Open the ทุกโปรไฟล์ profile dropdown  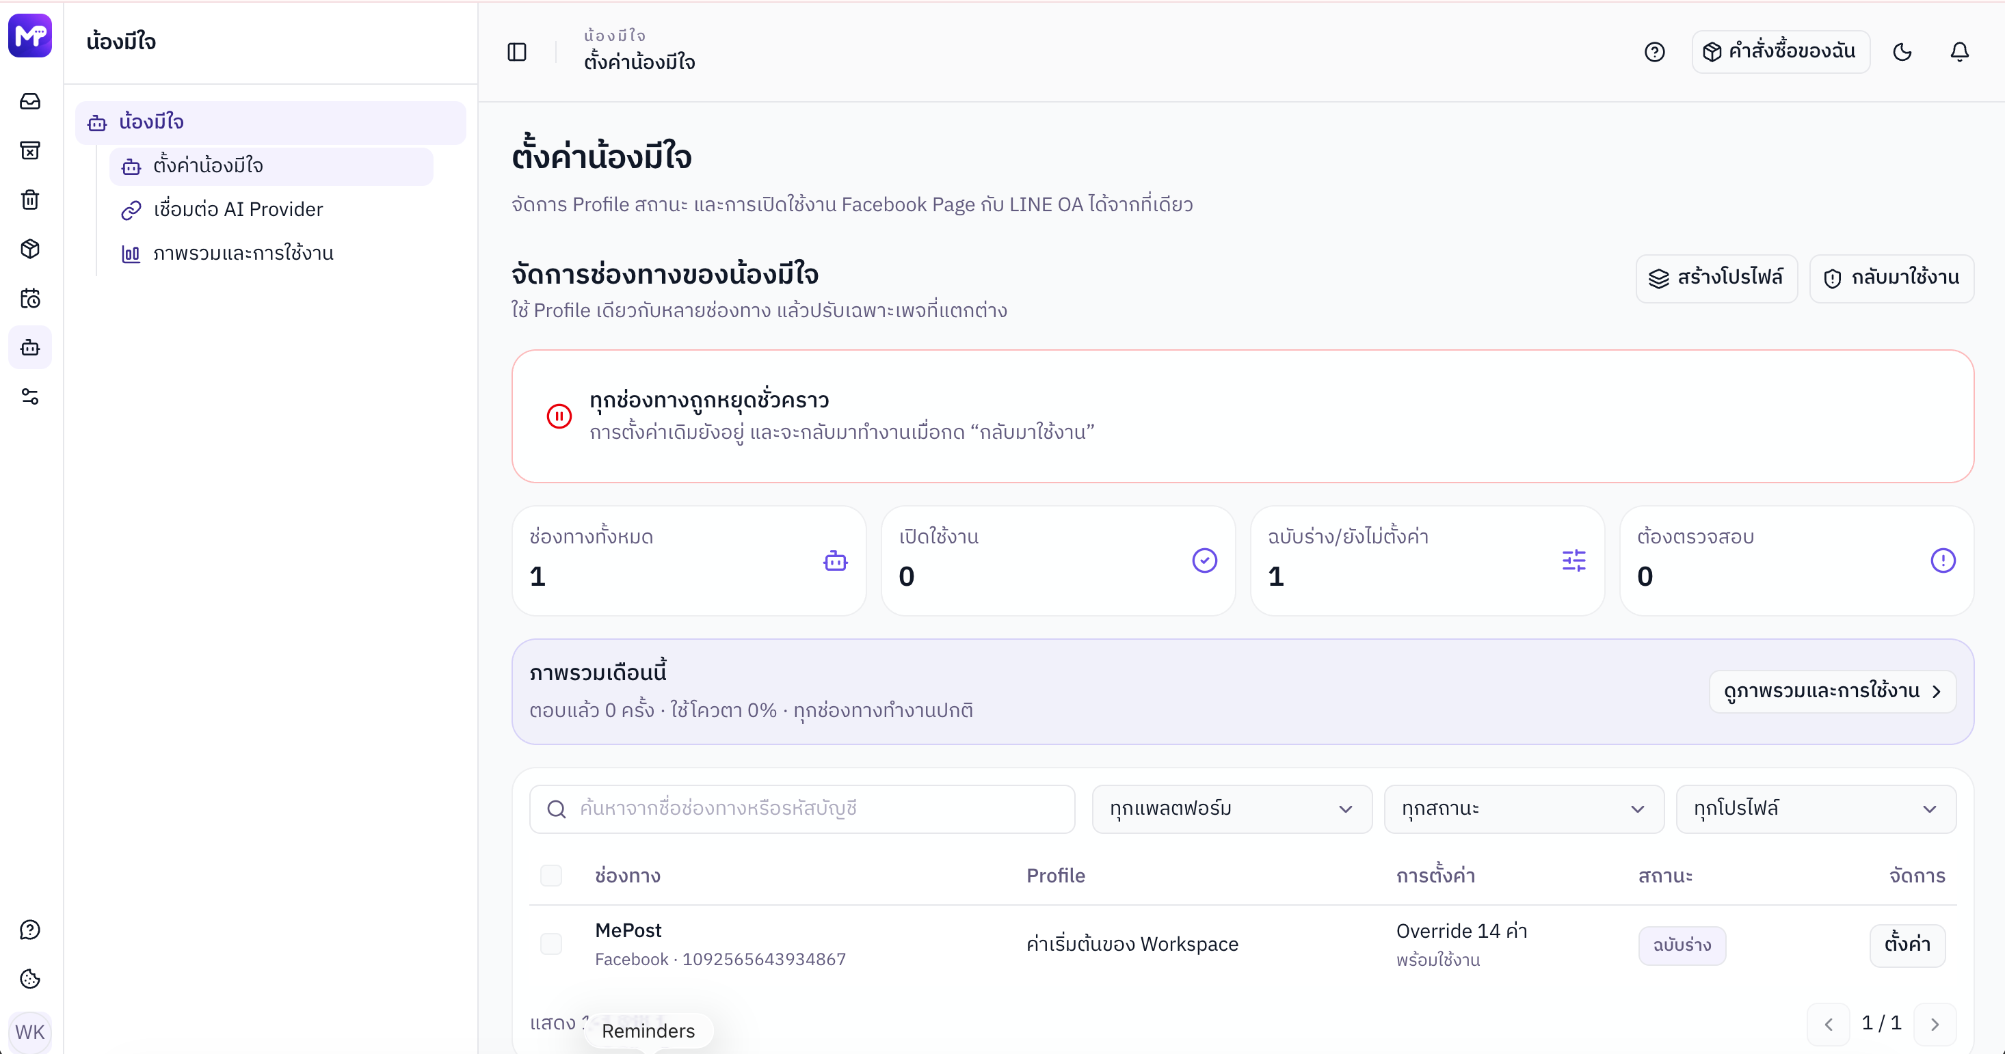[1815, 809]
